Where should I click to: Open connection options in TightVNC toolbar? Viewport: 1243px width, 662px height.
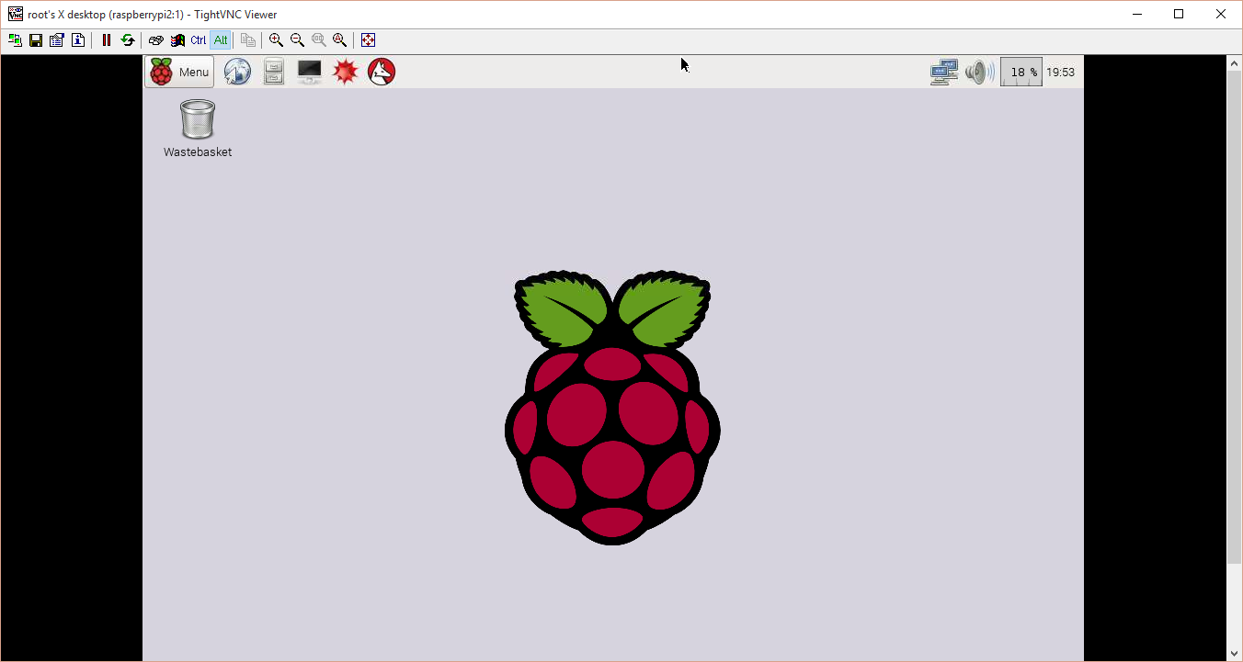pos(57,40)
